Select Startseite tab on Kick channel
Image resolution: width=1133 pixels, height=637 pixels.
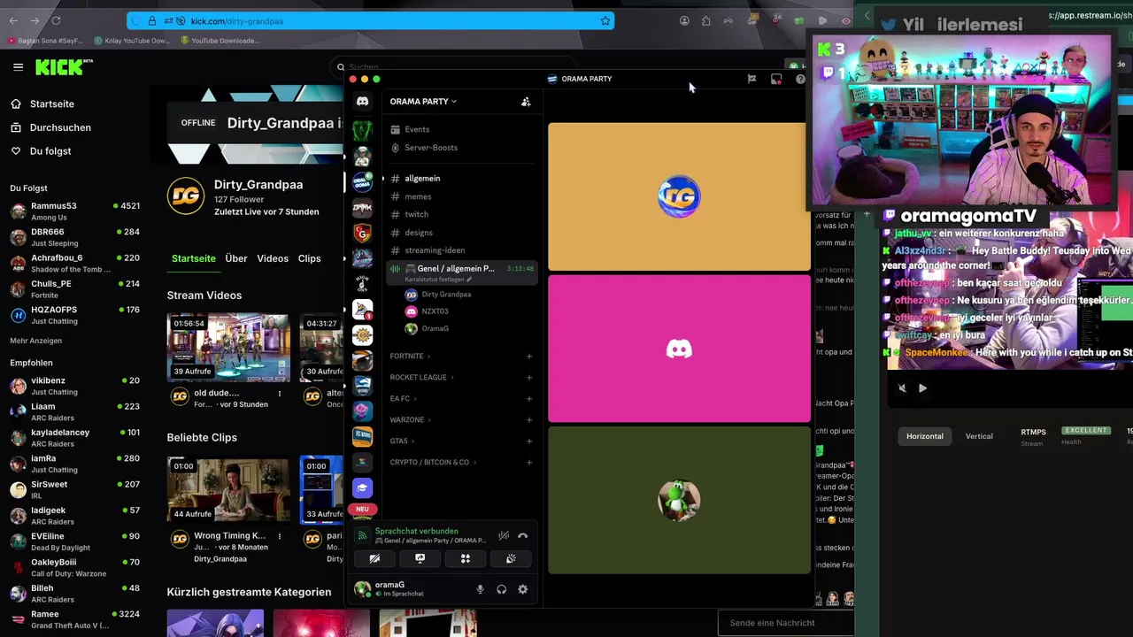(x=194, y=258)
